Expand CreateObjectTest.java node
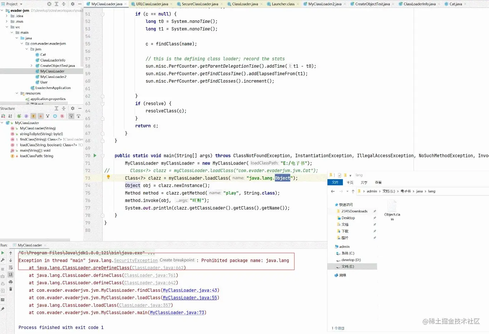Viewport: 489px width, 334px height. 31,66
